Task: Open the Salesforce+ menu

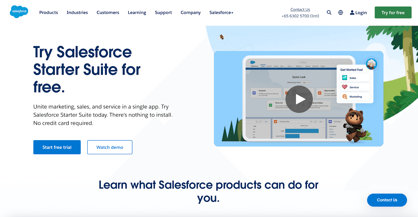Action: pyautogui.click(x=221, y=13)
